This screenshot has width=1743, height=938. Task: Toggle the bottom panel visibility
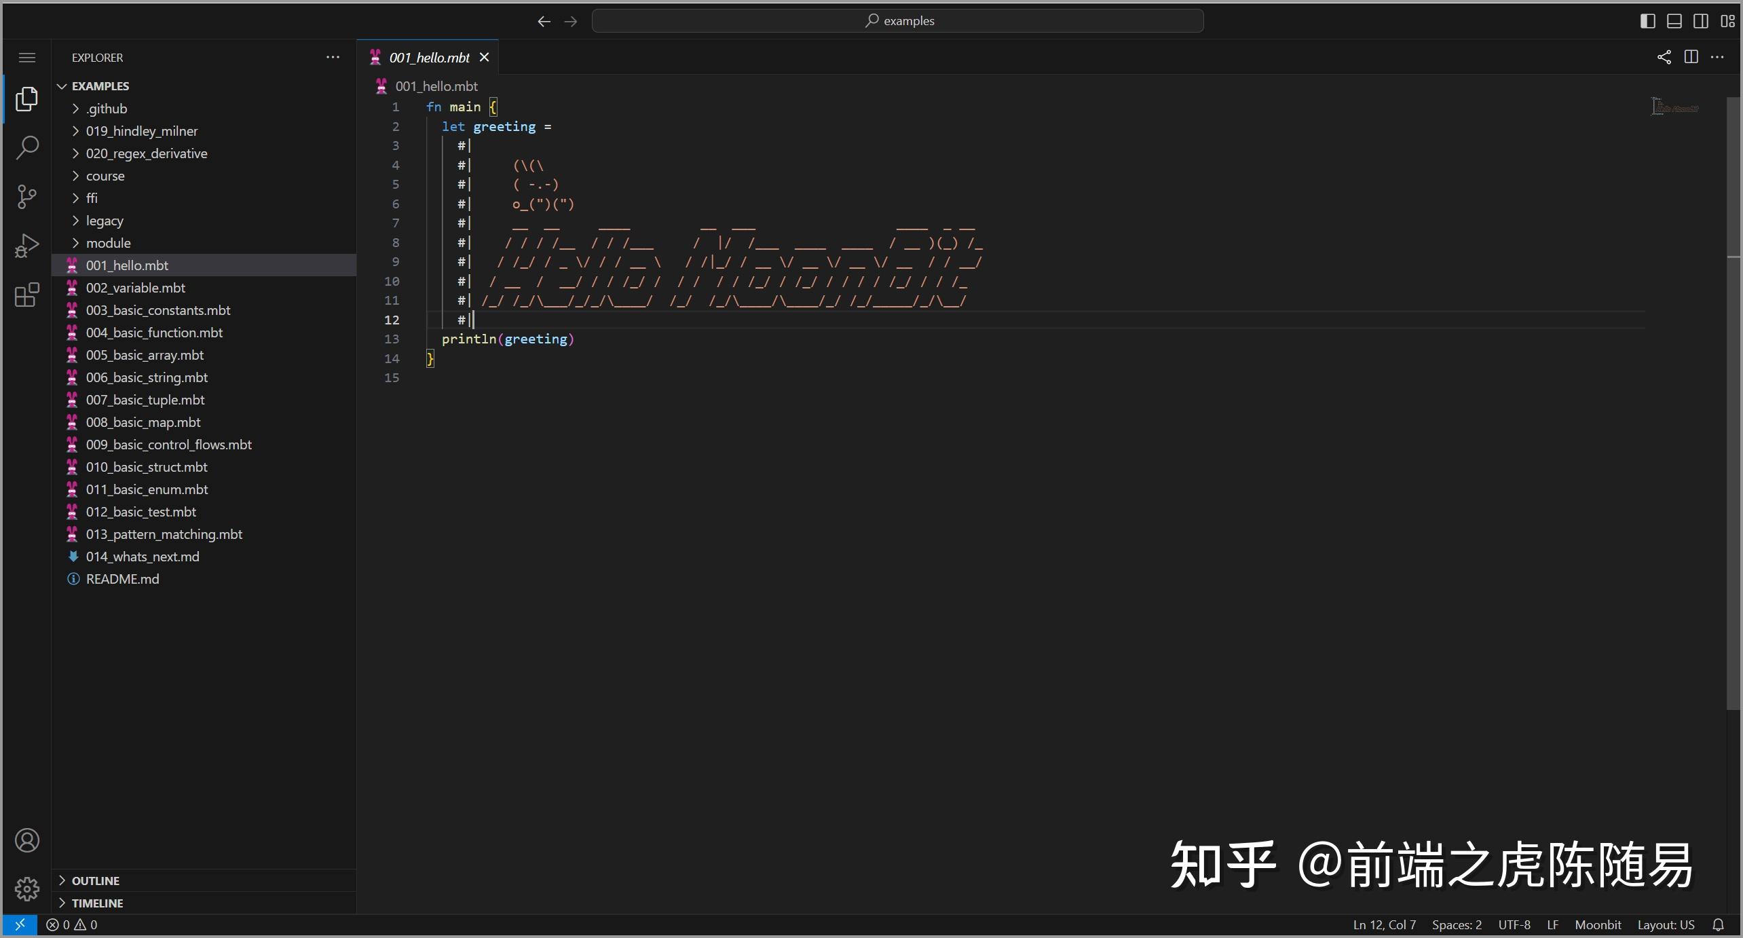tap(1674, 20)
